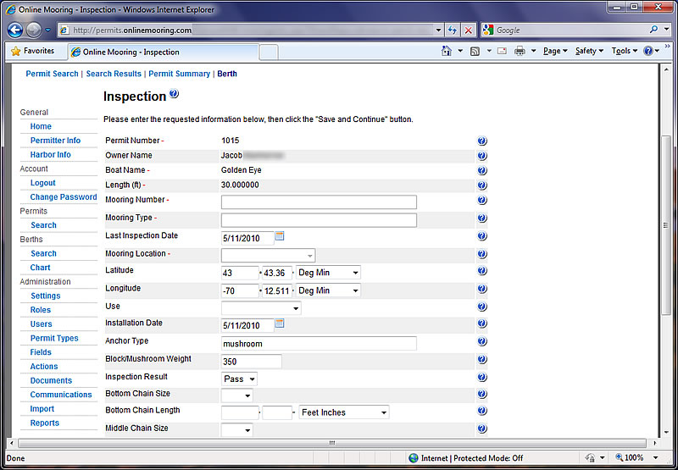This screenshot has width=678, height=470.
Task: Open Latitude Deg Min format dropdown
Action: [328, 273]
